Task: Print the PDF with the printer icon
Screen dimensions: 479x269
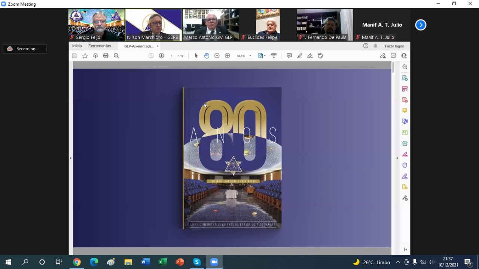Action: (x=106, y=56)
